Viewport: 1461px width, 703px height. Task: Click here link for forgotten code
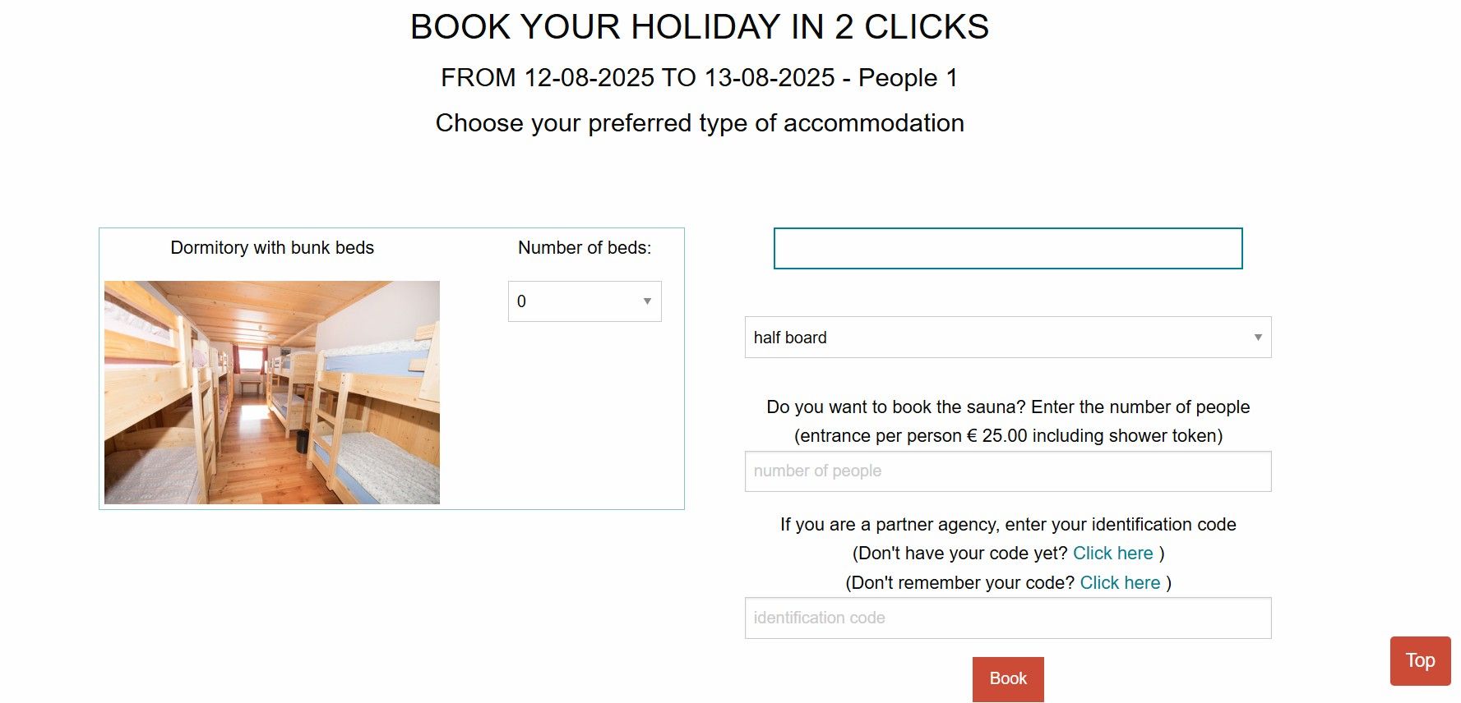click(x=1119, y=583)
